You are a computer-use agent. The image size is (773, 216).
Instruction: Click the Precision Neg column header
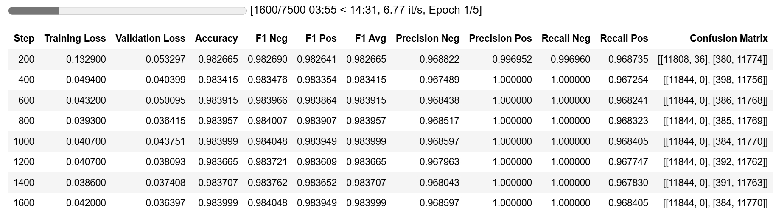point(427,39)
